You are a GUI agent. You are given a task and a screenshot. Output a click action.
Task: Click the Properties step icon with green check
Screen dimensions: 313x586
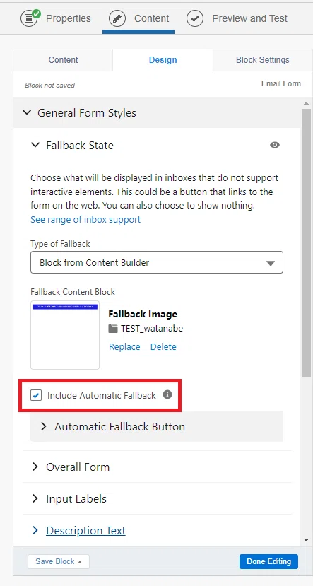[30, 18]
